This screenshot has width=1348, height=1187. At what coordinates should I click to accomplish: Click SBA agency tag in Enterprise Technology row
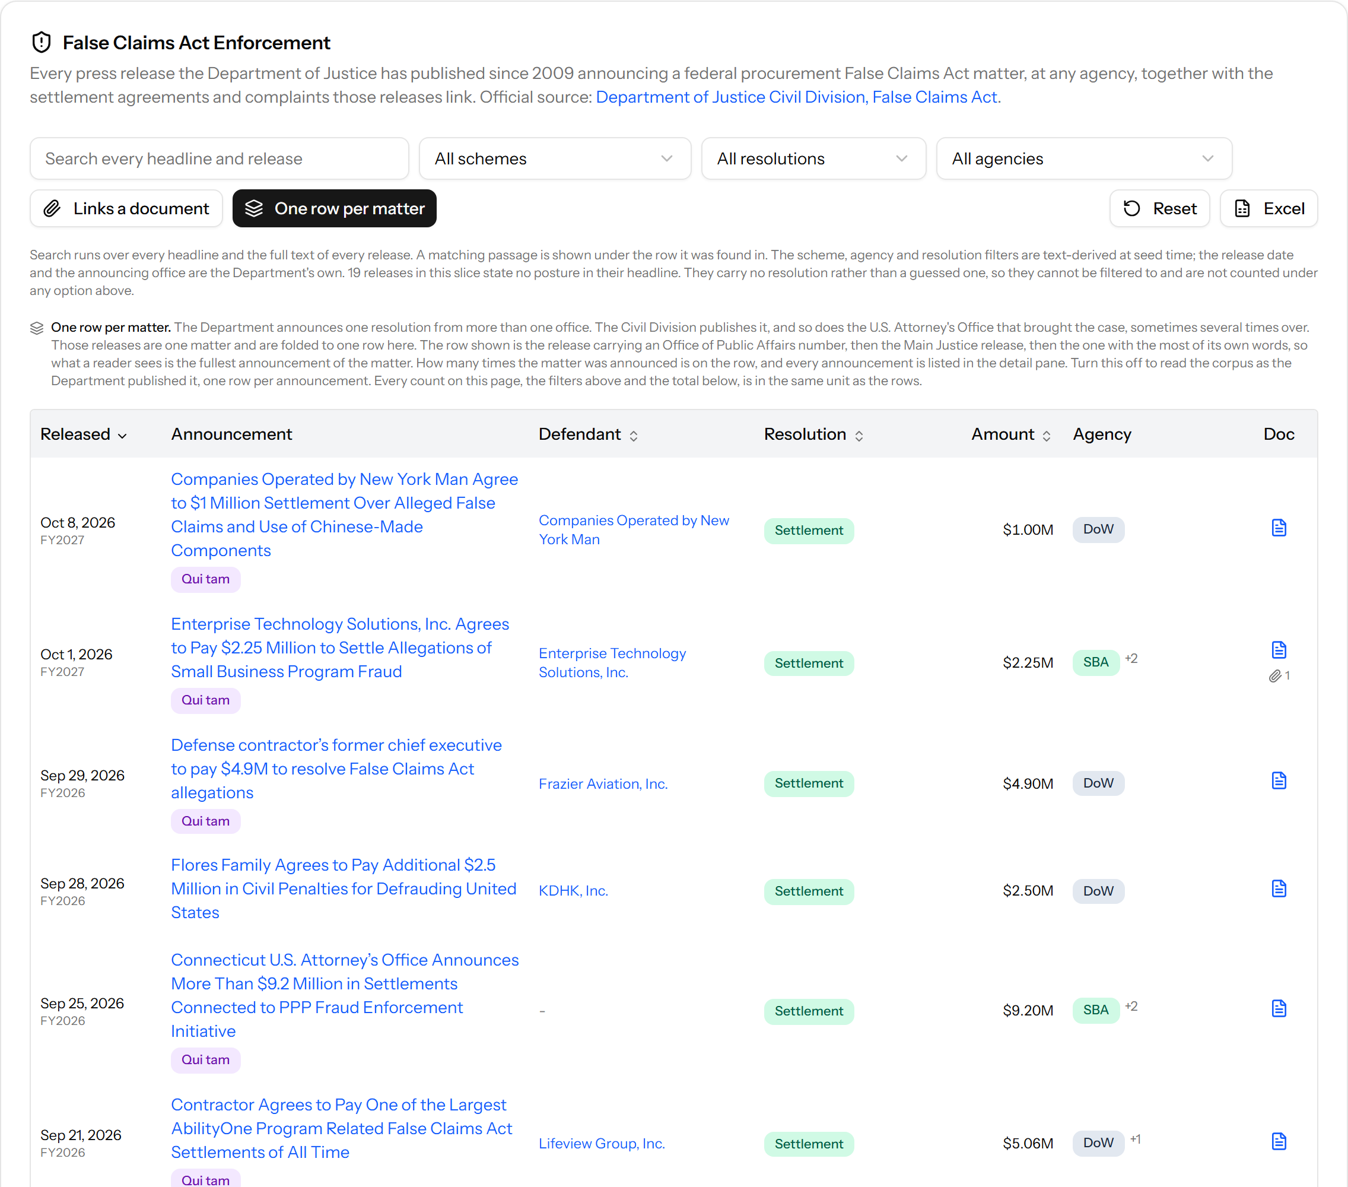click(x=1095, y=662)
